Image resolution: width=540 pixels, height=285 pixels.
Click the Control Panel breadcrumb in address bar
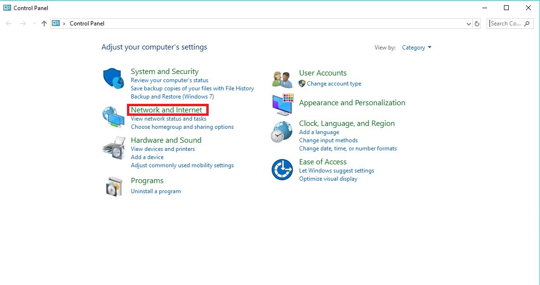[87, 24]
